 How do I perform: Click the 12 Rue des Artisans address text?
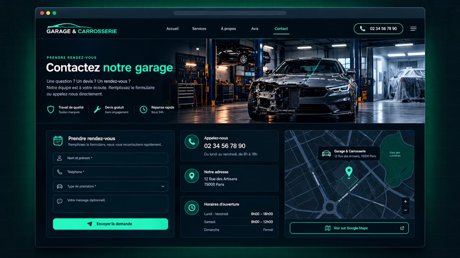[x=221, y=181]
